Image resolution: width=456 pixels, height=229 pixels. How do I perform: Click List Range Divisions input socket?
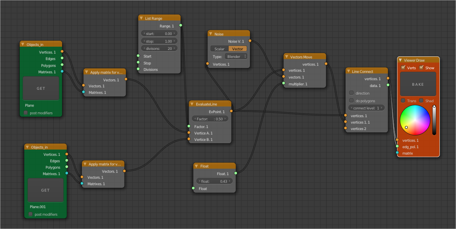coord(138,69)
